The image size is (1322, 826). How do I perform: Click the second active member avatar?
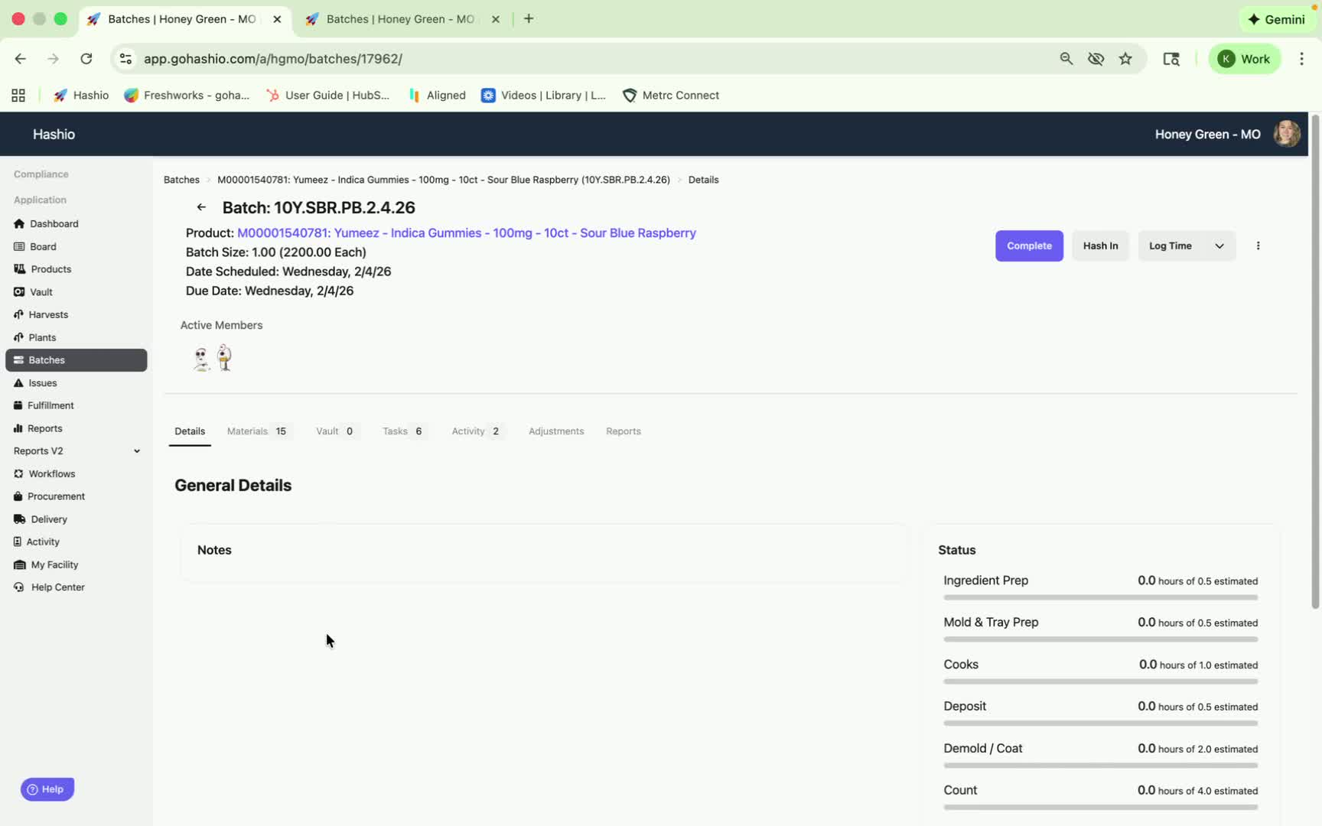(224, 357)
